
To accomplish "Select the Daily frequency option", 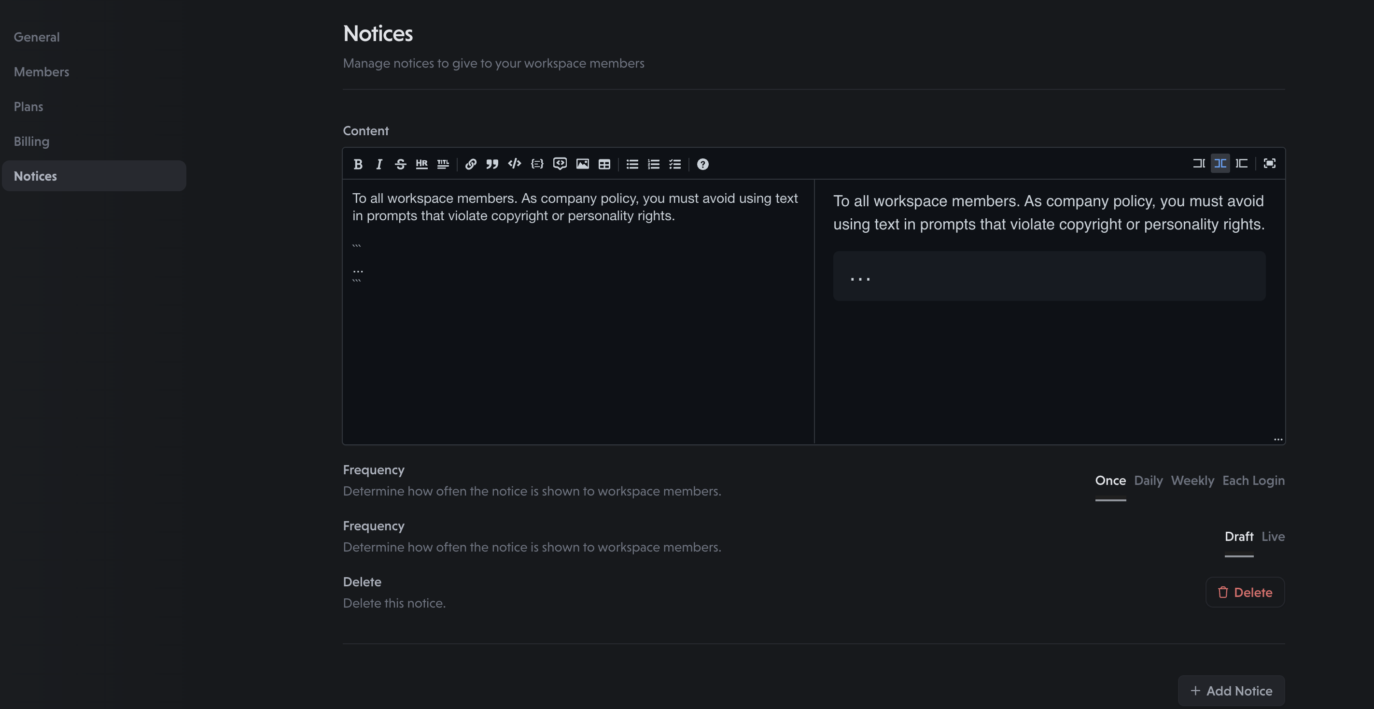I will [1148, 480].
